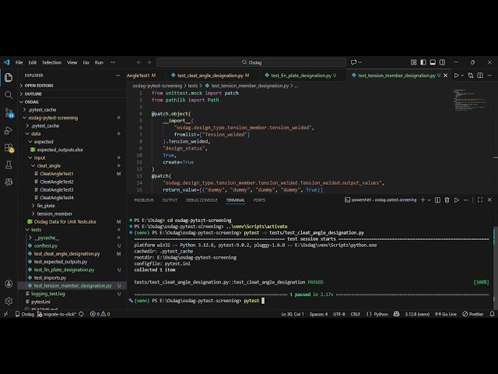The width and height of the screenshot is (498, 374).
Task: Open the Manage gear settings icon
Action: click(9, 301)
